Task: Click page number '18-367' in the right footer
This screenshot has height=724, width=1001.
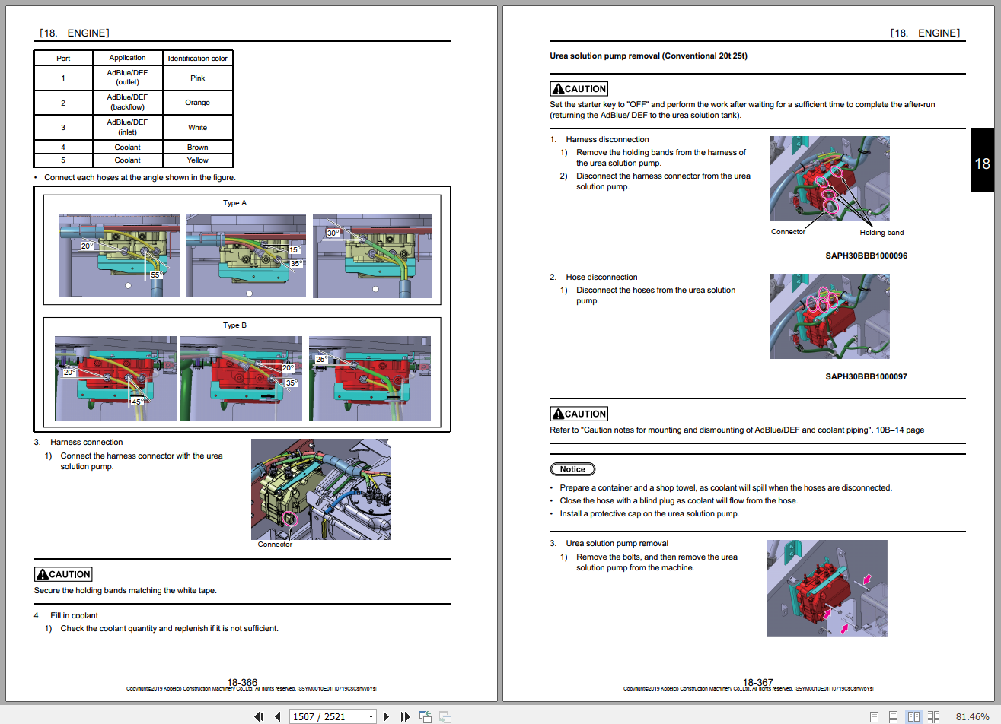Action: pos(757,682)
